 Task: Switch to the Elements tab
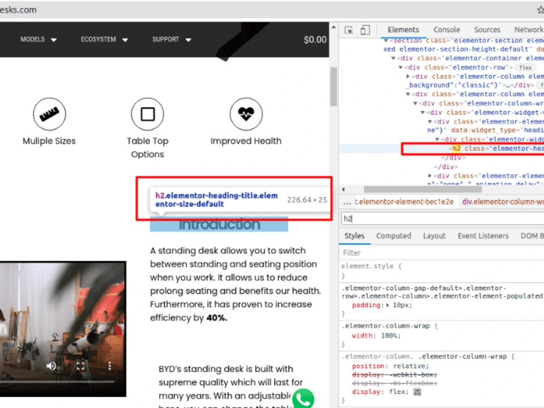tap(403, 30)
